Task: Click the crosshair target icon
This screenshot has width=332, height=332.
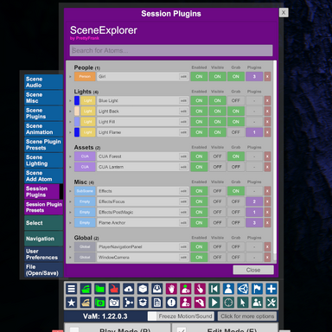Action: coord(228,303)
